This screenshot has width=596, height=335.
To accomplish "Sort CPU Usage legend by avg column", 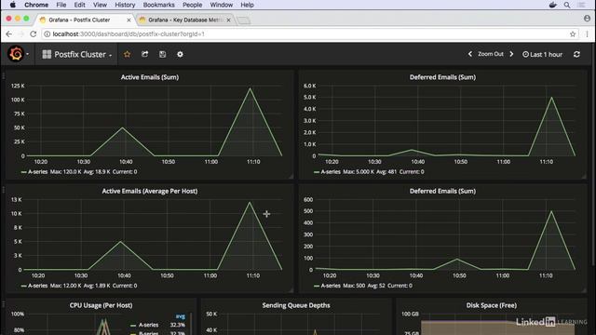I will point(180,316).
